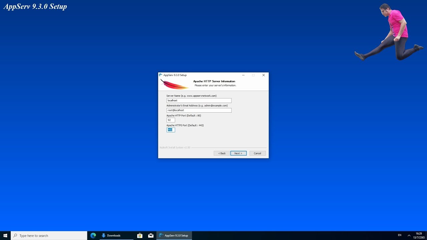Click the 'Server Name (e.g. www.appservnetwork.com)' label
The height and width of the screenshot is (240, 427).
[x=191, y=96]
